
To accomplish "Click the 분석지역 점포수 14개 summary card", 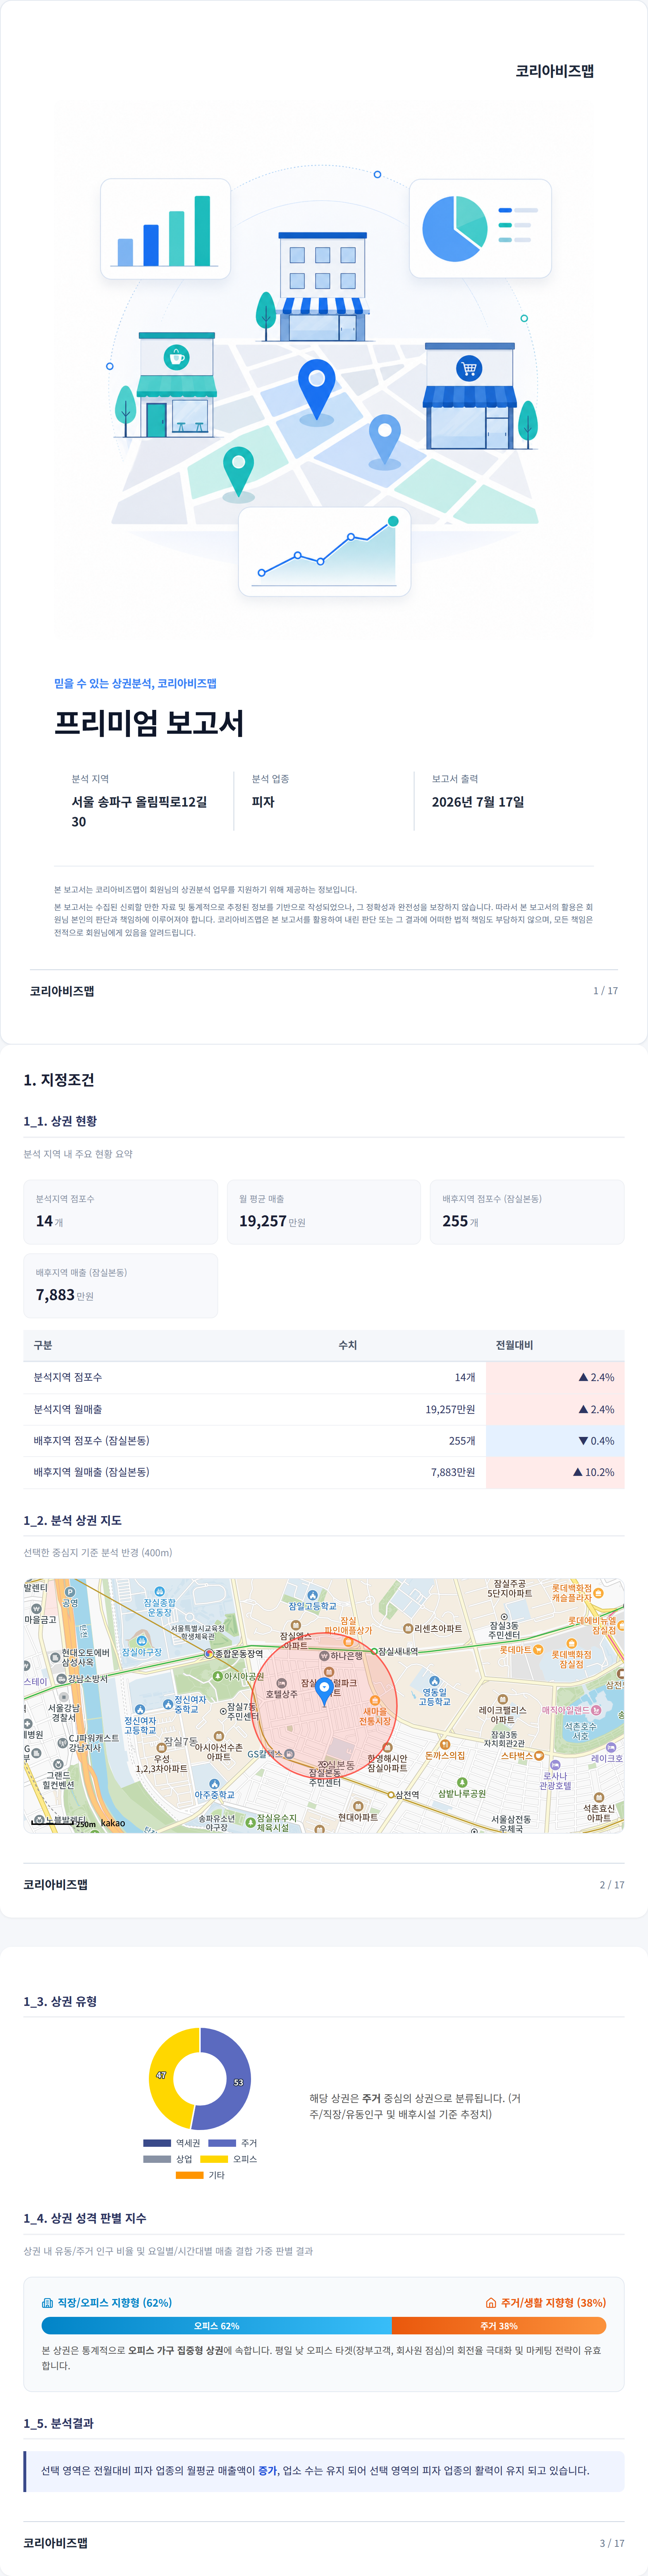I will click(121, 1212).
